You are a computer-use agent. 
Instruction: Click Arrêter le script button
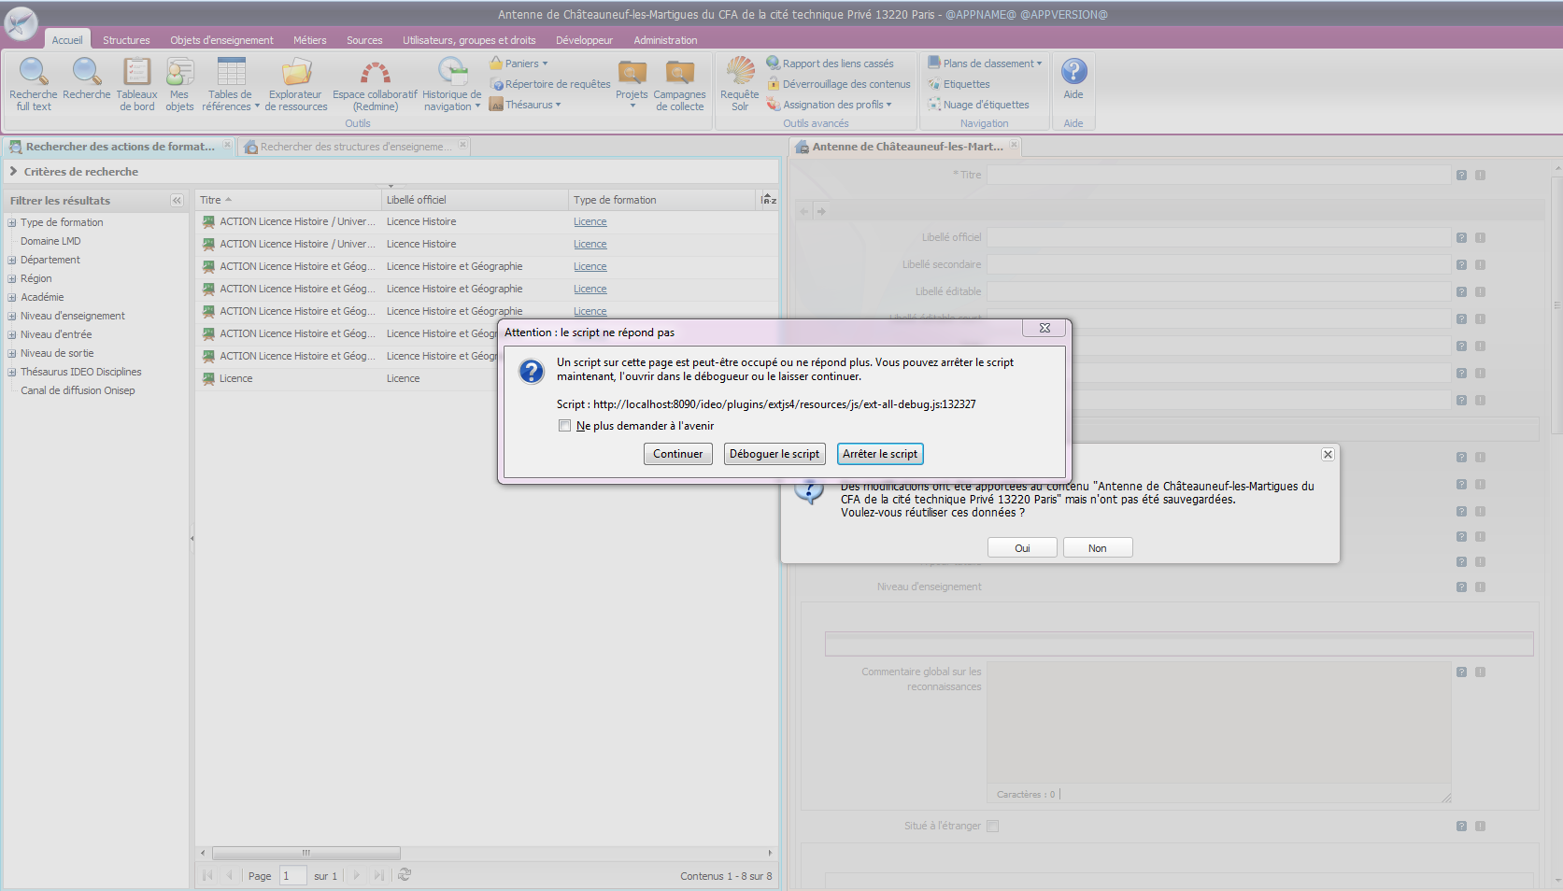pyautogui.click(x=880, y=454)
